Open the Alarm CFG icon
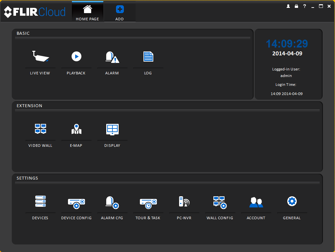Screen dimensions: 335x252 click(112, 202)
